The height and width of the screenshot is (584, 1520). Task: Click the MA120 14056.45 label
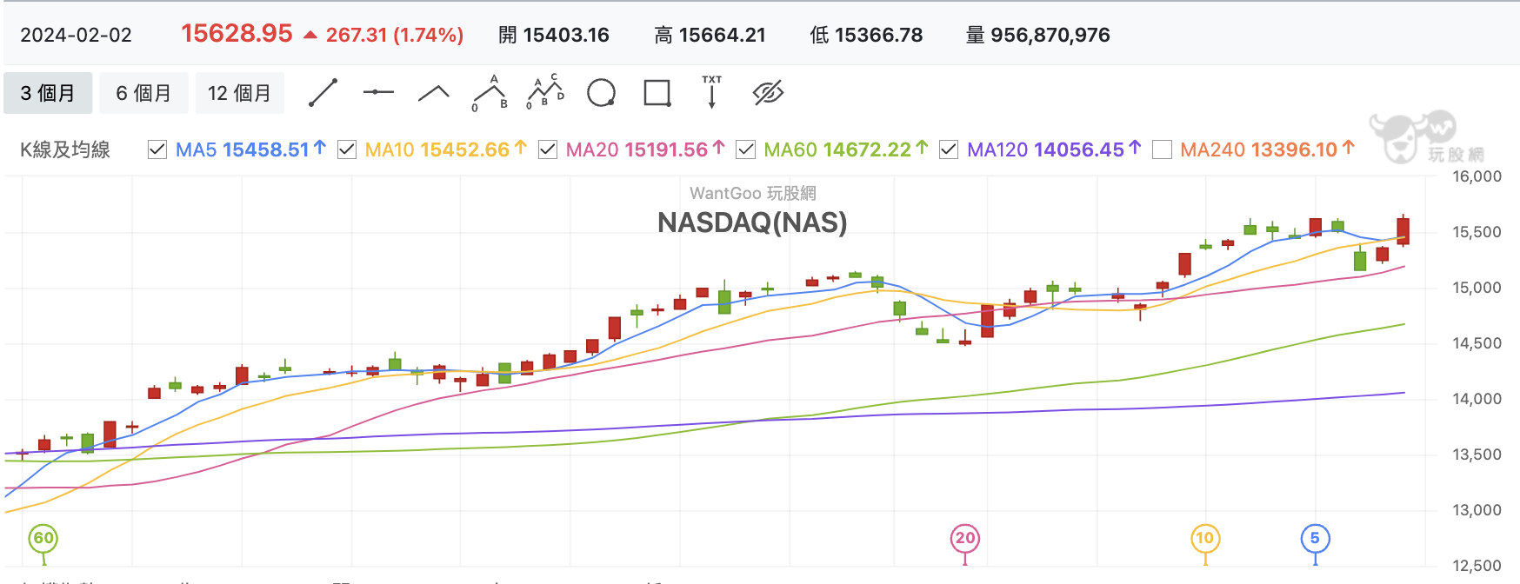[1054, 149]
